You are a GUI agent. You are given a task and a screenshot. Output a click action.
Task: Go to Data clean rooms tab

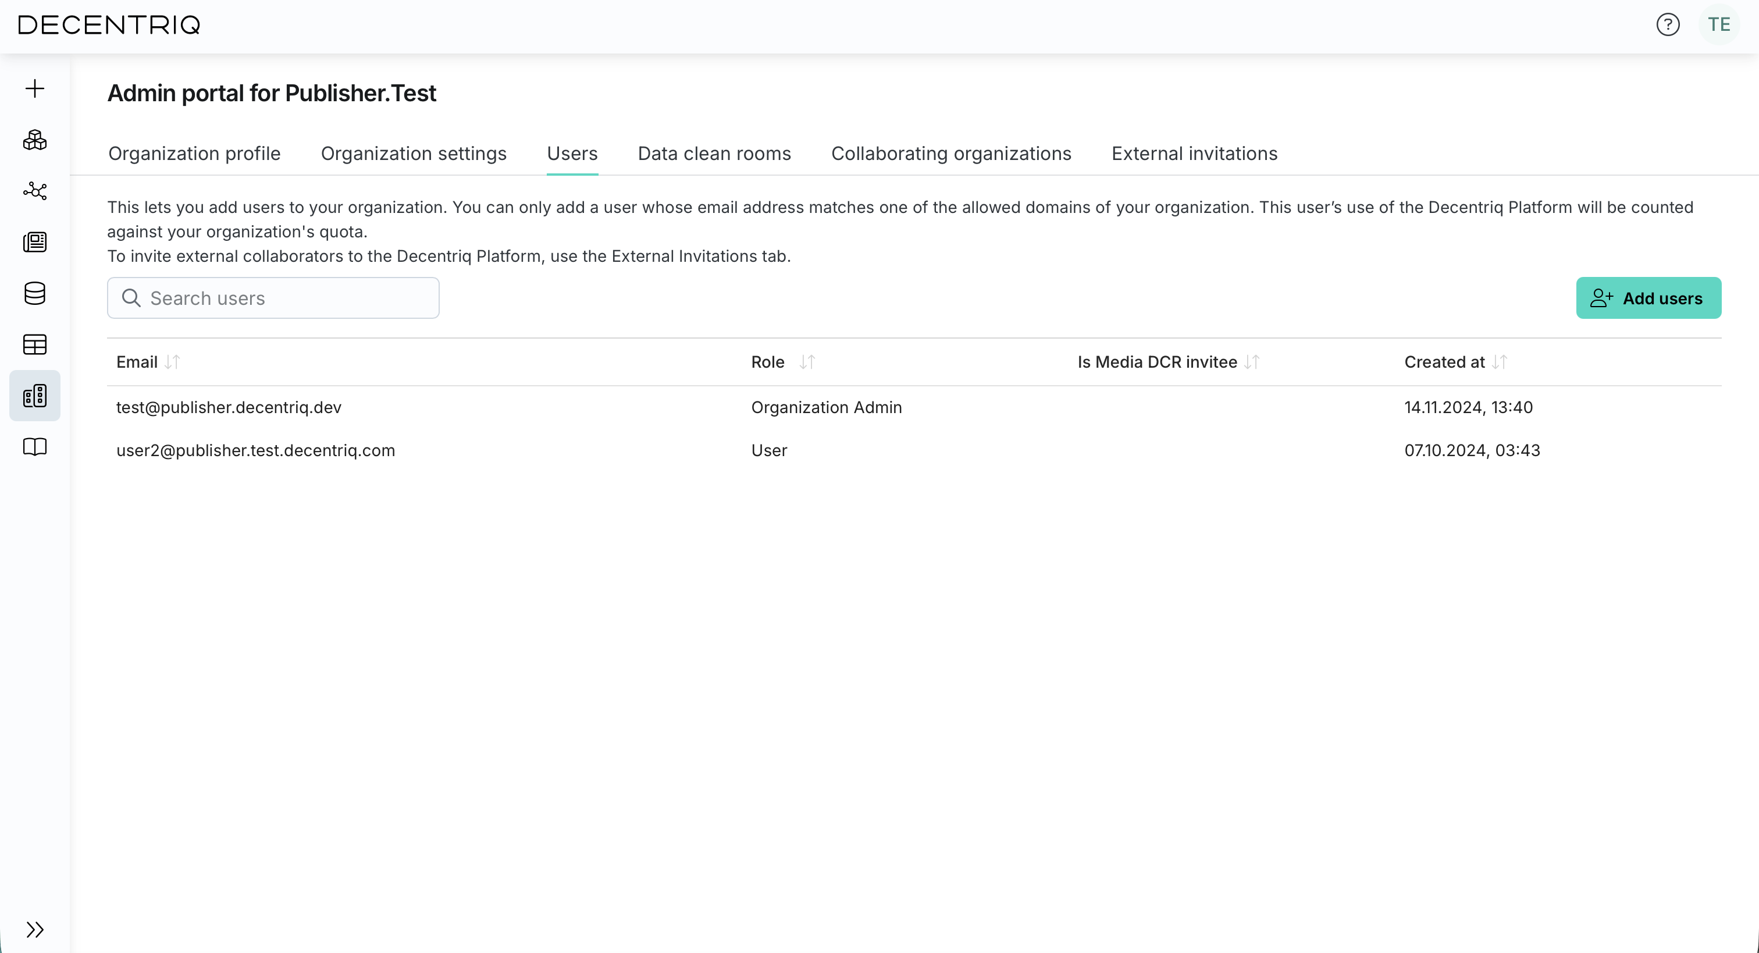point(714,153)
